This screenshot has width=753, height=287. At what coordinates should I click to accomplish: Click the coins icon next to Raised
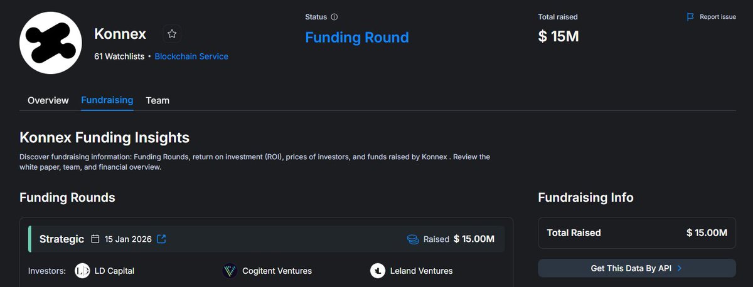tap(413, 239)
